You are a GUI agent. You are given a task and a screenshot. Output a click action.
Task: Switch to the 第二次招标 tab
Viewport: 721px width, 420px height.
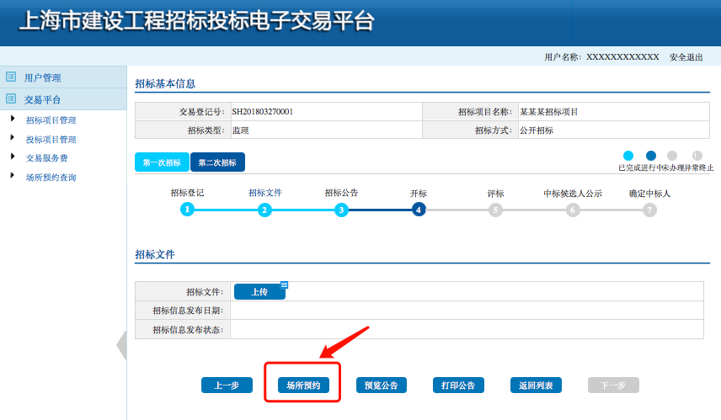[217, 162]
